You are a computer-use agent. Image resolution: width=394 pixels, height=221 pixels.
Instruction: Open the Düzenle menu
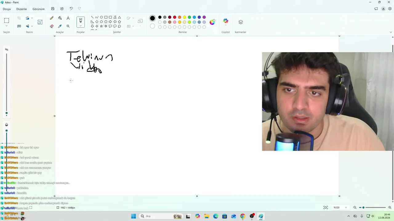pyautogui.click(x=22, y=9)
